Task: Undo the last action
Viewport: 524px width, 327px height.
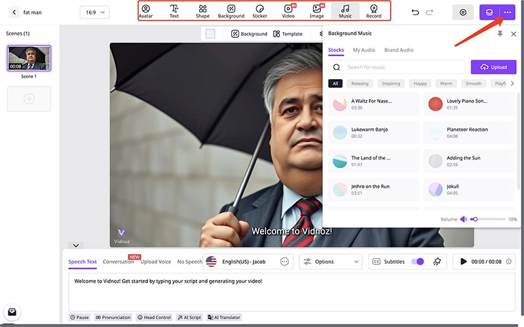Action: (415, 12)
